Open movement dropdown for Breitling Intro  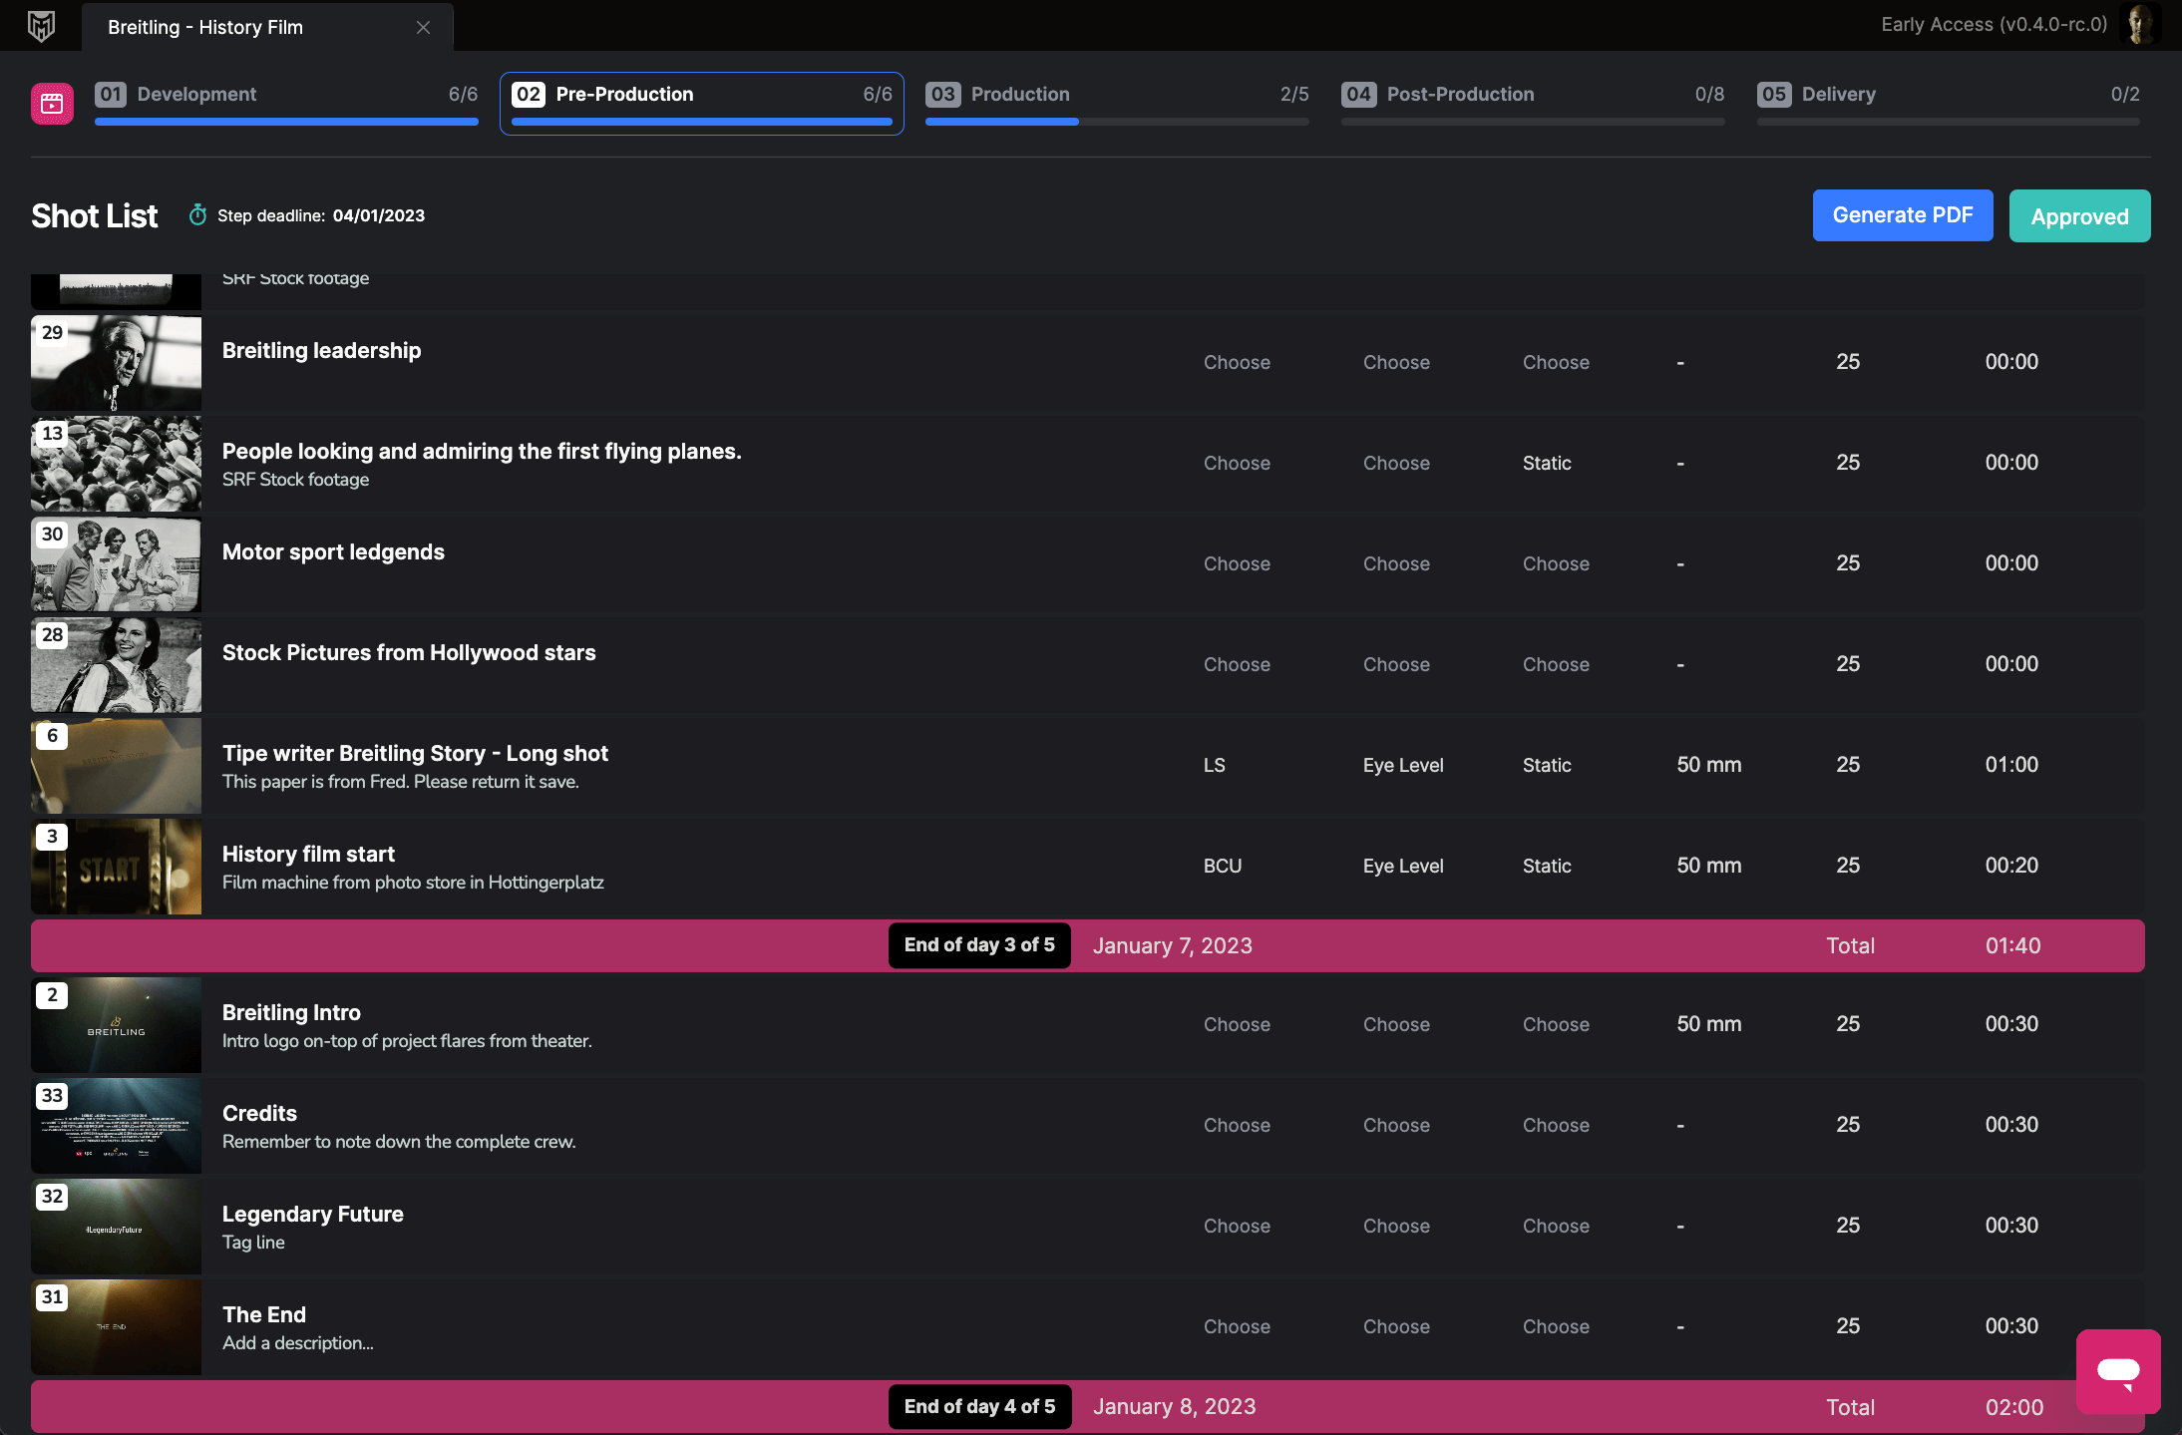coord(1556,1024)
